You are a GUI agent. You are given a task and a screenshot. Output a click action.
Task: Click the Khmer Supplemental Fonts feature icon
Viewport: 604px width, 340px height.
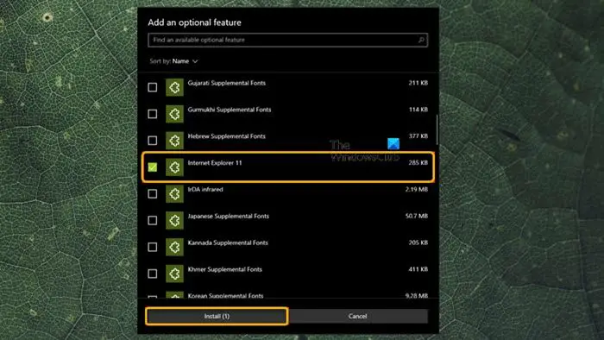tap(174, 274)
